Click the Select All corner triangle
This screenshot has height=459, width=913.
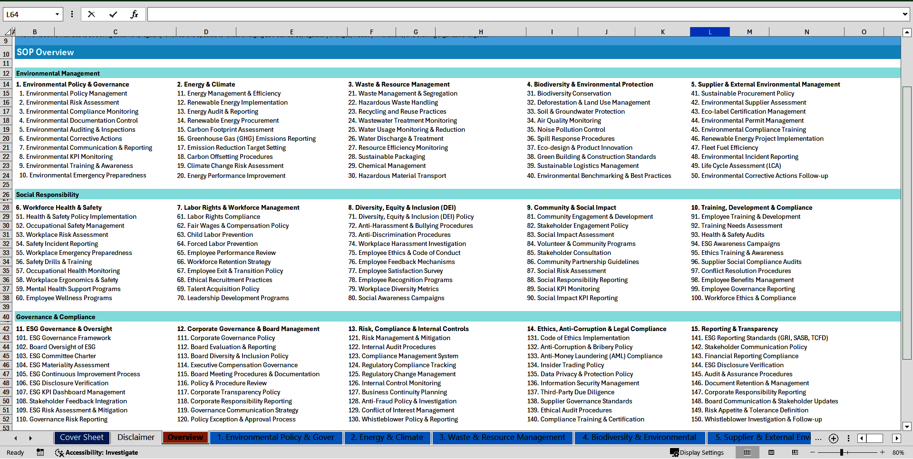(8, 32)
